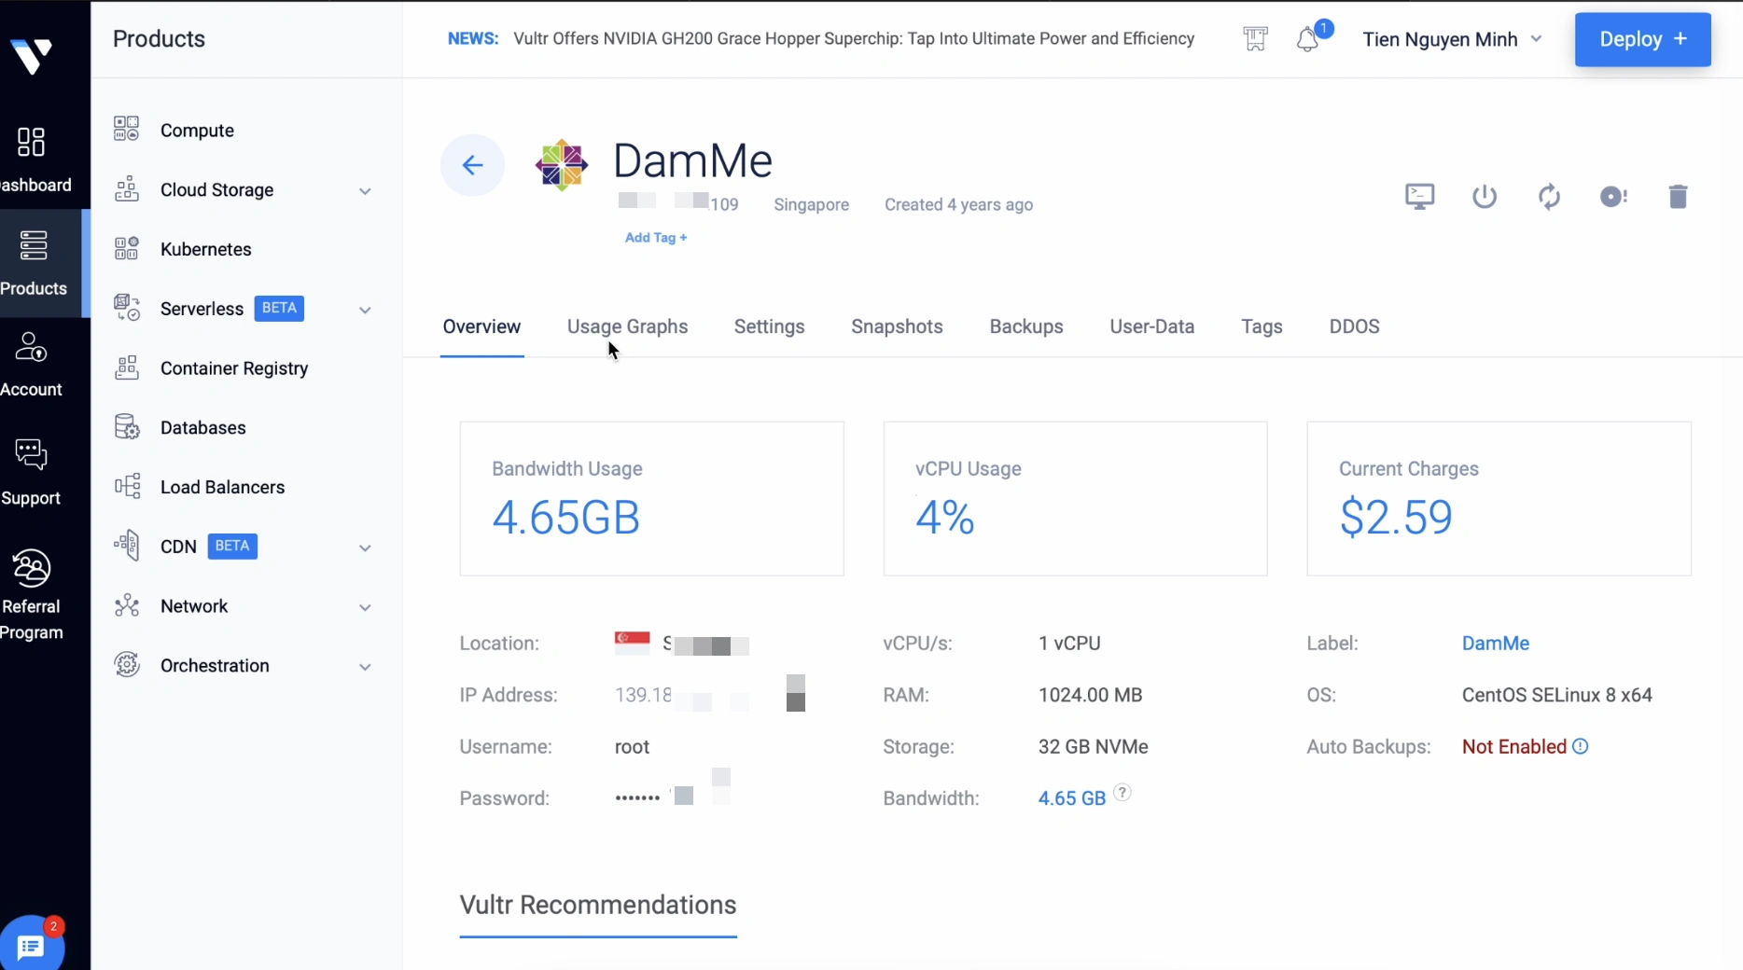Switch to the Snapshots tab
This screenshot has height=970, width=1743.
click(x=897, y=326)
